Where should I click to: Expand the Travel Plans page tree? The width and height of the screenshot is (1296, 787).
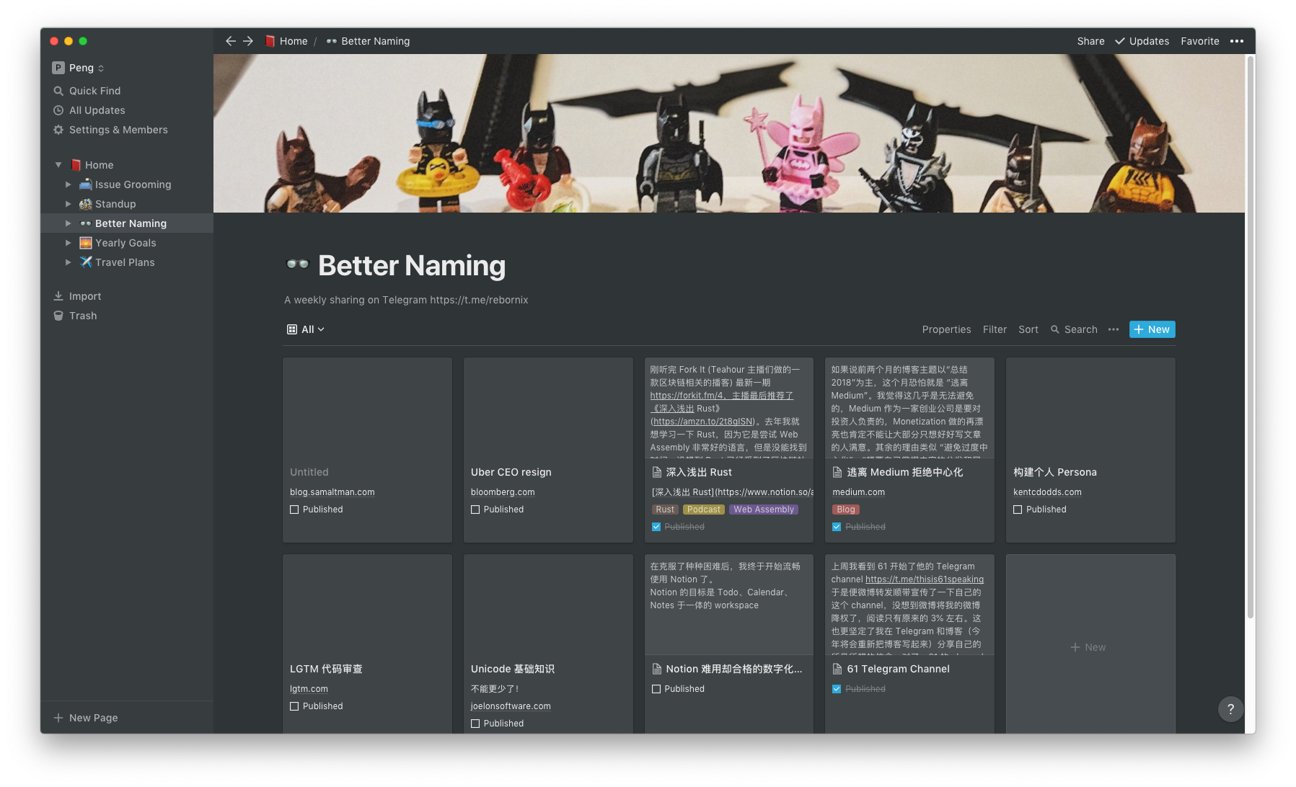[x=68, y=262]
